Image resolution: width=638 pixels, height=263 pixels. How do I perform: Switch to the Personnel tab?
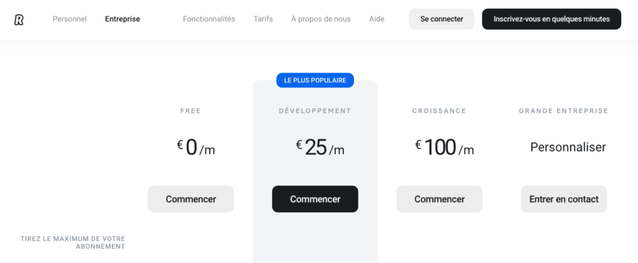pos(69,19)
